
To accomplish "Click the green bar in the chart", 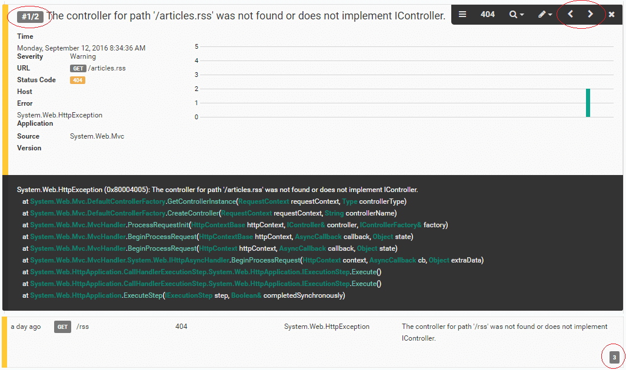I will [x=588, y=103].
